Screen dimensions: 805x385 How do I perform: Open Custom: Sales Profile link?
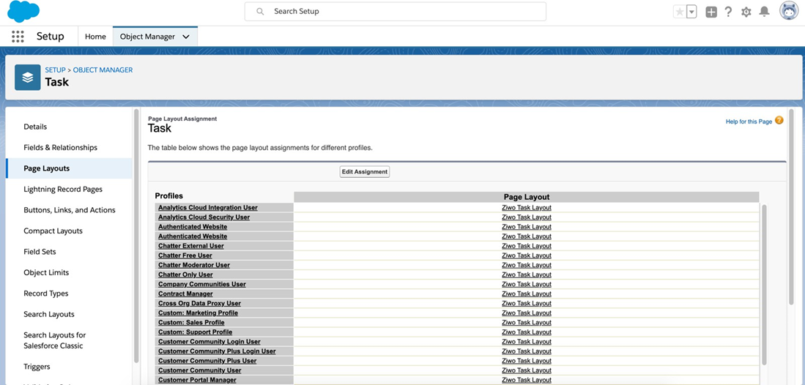coord(191,322)
